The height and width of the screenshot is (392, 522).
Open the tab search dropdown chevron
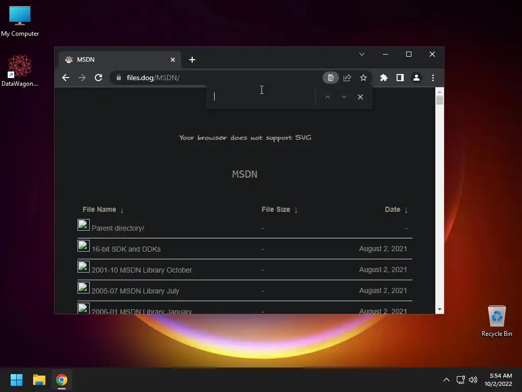(362, 54)
